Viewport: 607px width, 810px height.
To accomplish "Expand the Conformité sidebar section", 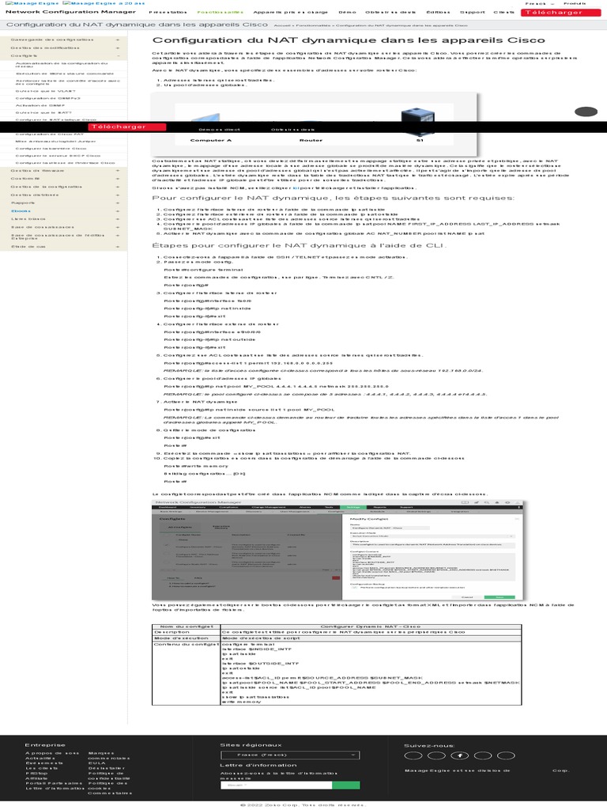I will point(63,179).
